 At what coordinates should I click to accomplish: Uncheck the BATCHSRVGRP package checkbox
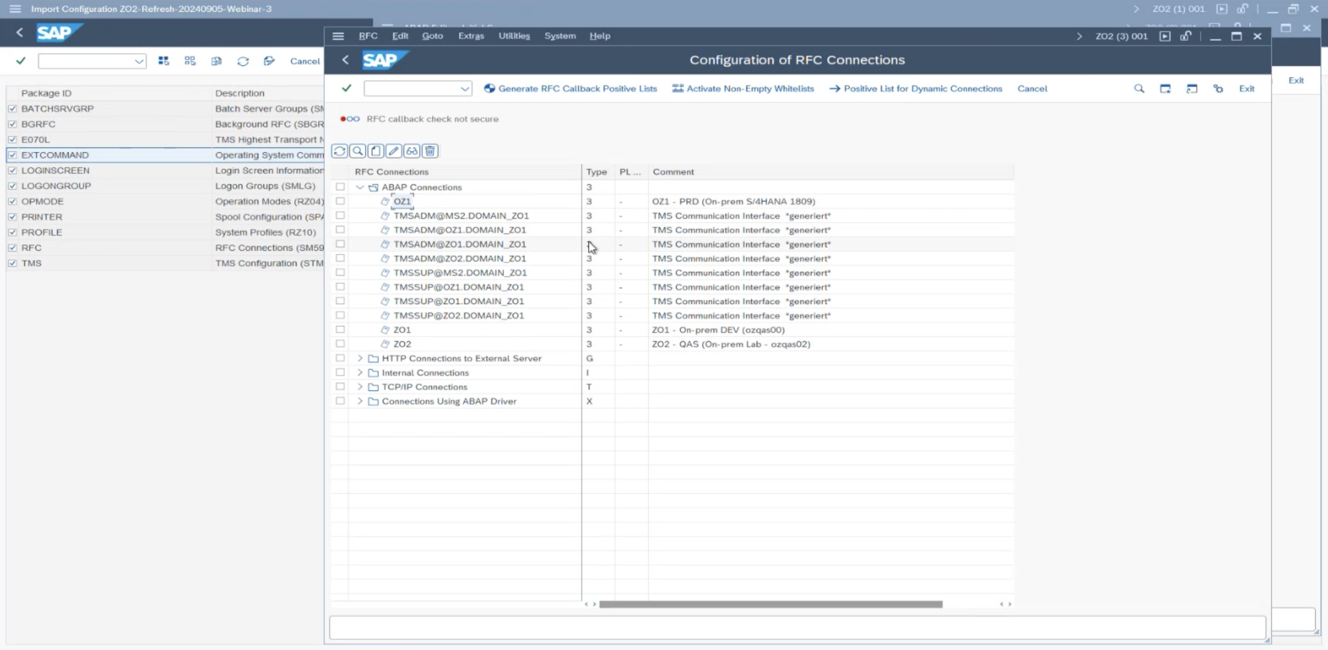pos(12,108)
